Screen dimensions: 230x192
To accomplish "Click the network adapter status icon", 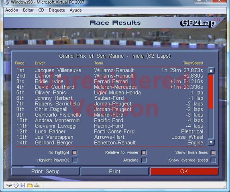I will tap(37, 185).
